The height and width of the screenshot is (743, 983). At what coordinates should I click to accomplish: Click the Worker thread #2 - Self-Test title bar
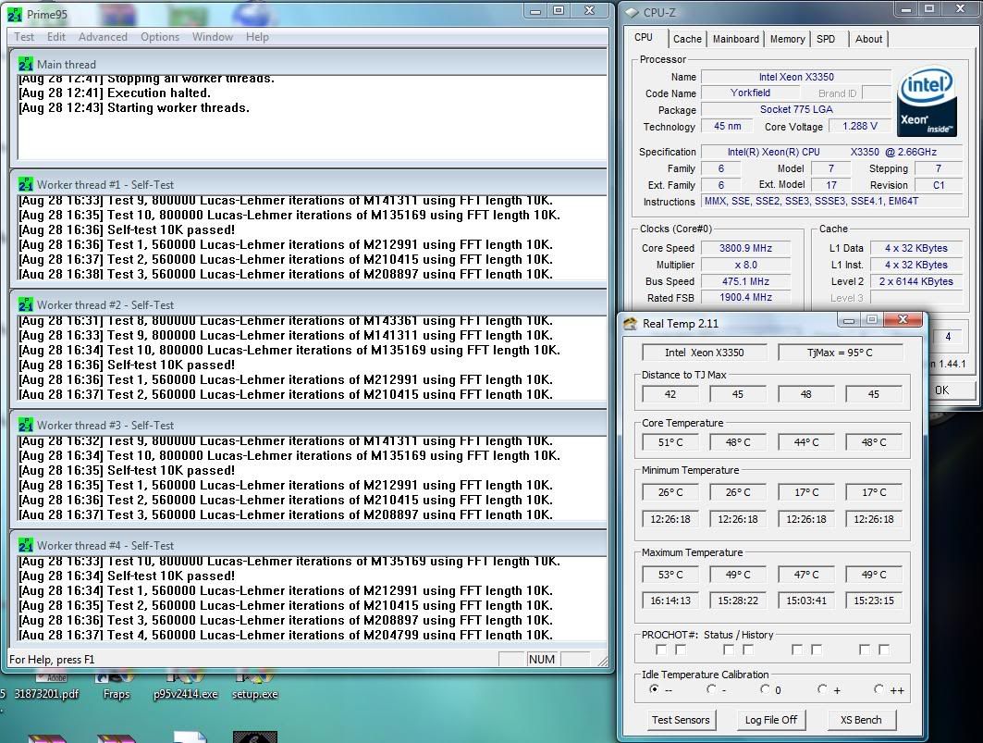[309, 305]
